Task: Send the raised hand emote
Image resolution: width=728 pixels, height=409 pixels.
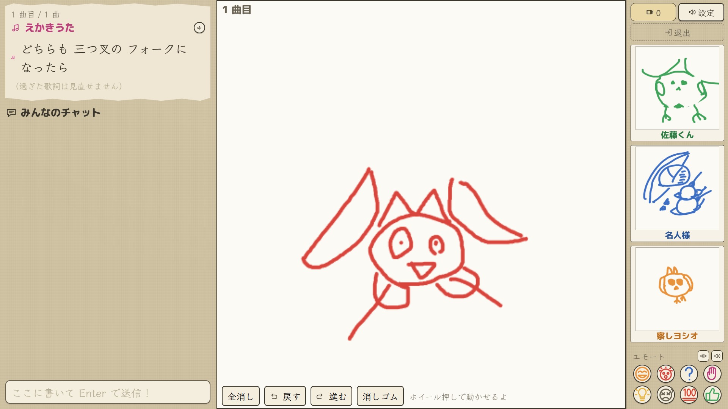Action: tap(712, 374)
